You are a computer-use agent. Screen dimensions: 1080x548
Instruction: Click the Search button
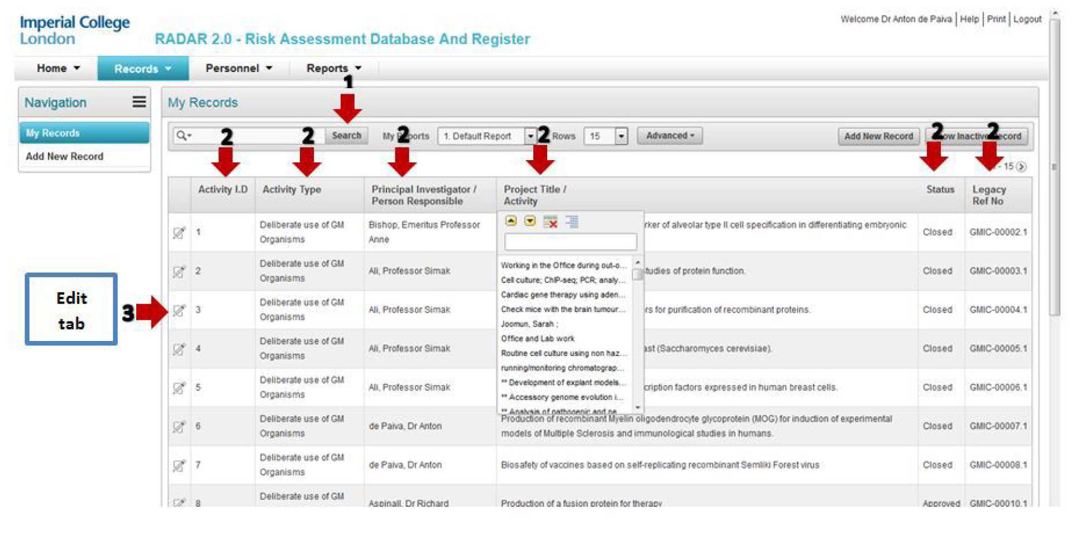tap(346, 136)
